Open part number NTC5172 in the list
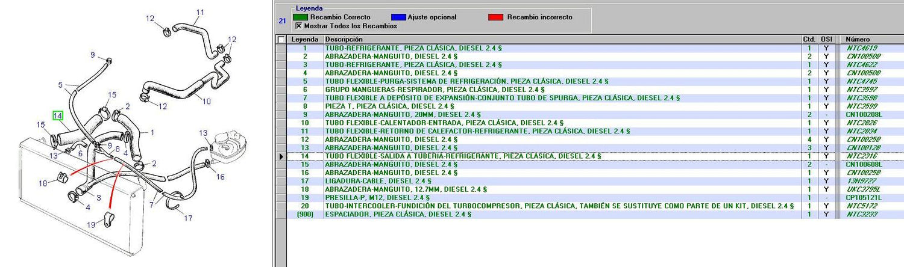The image size is (904, 267). click(x=861, y=206)
